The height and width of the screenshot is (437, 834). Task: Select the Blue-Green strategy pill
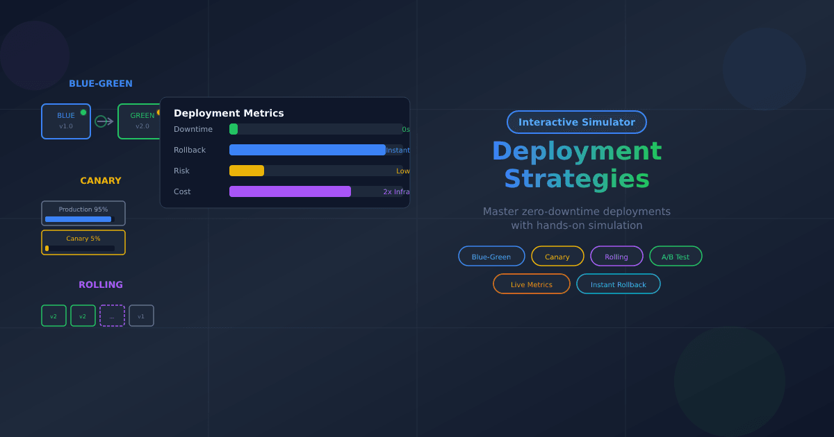(x=491, y=256)
